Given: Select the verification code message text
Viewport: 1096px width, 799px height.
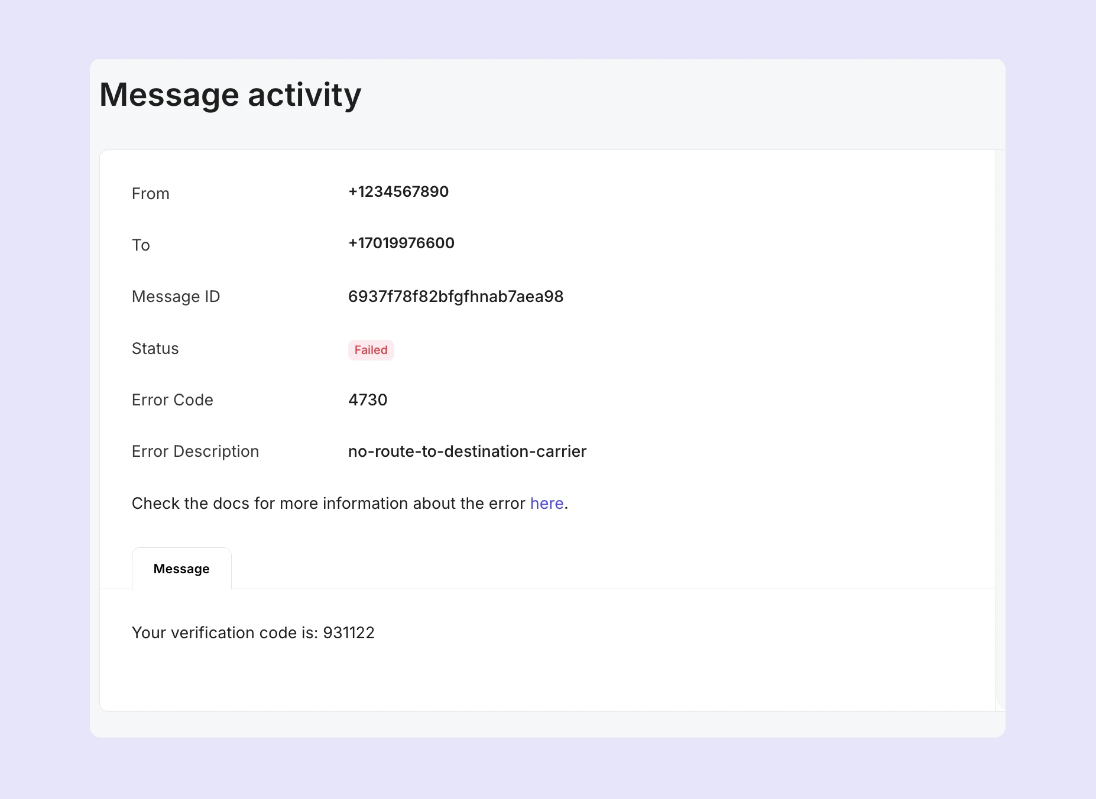Looking at the screenshot, I should click(253, 632).
